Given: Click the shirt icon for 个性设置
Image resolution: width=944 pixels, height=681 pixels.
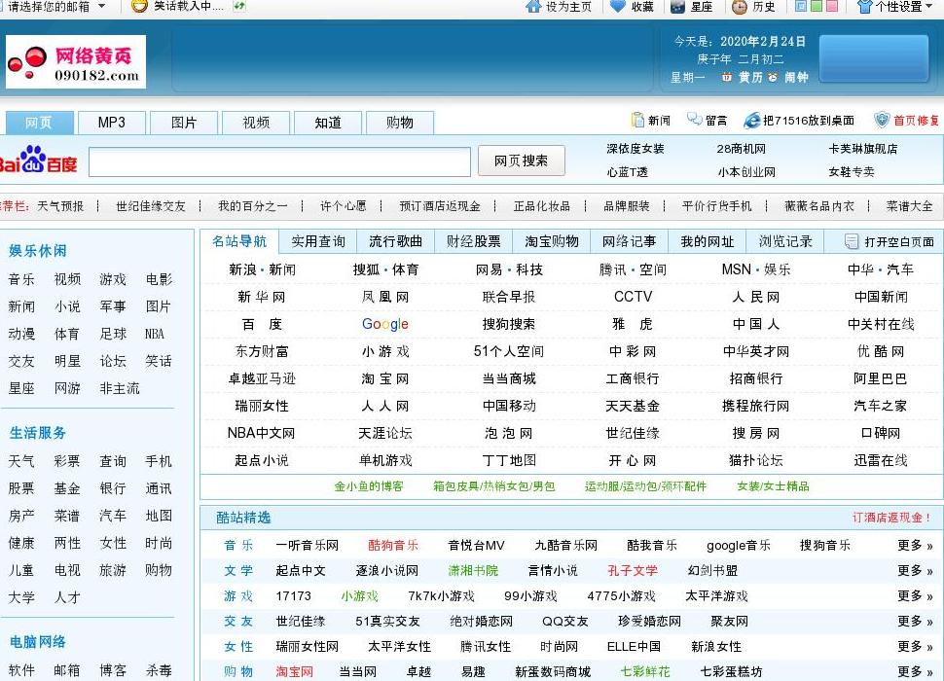Looking at the screenshot, I should point(864,7).
